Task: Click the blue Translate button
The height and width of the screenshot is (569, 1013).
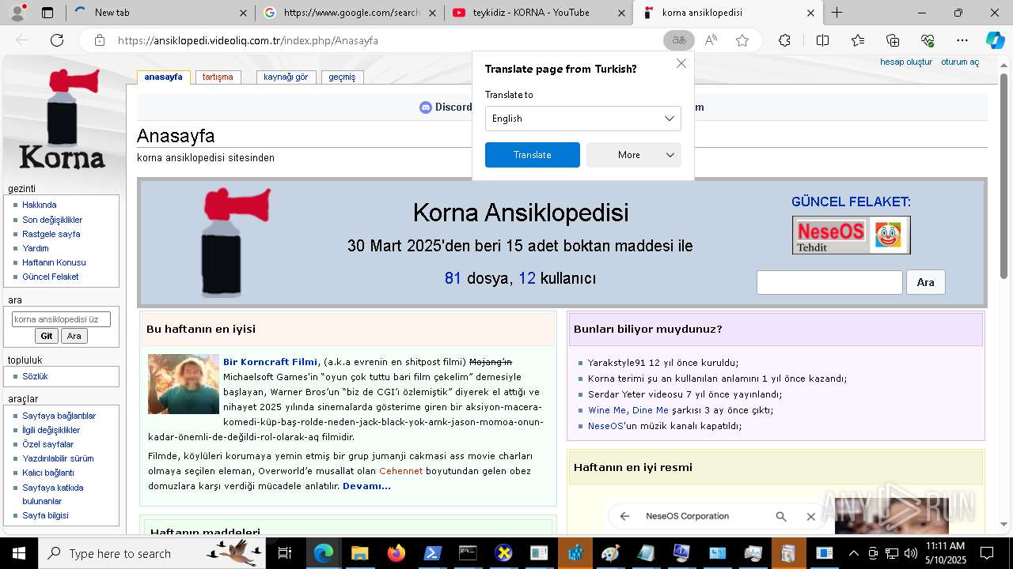Action: tap(533, 155)
